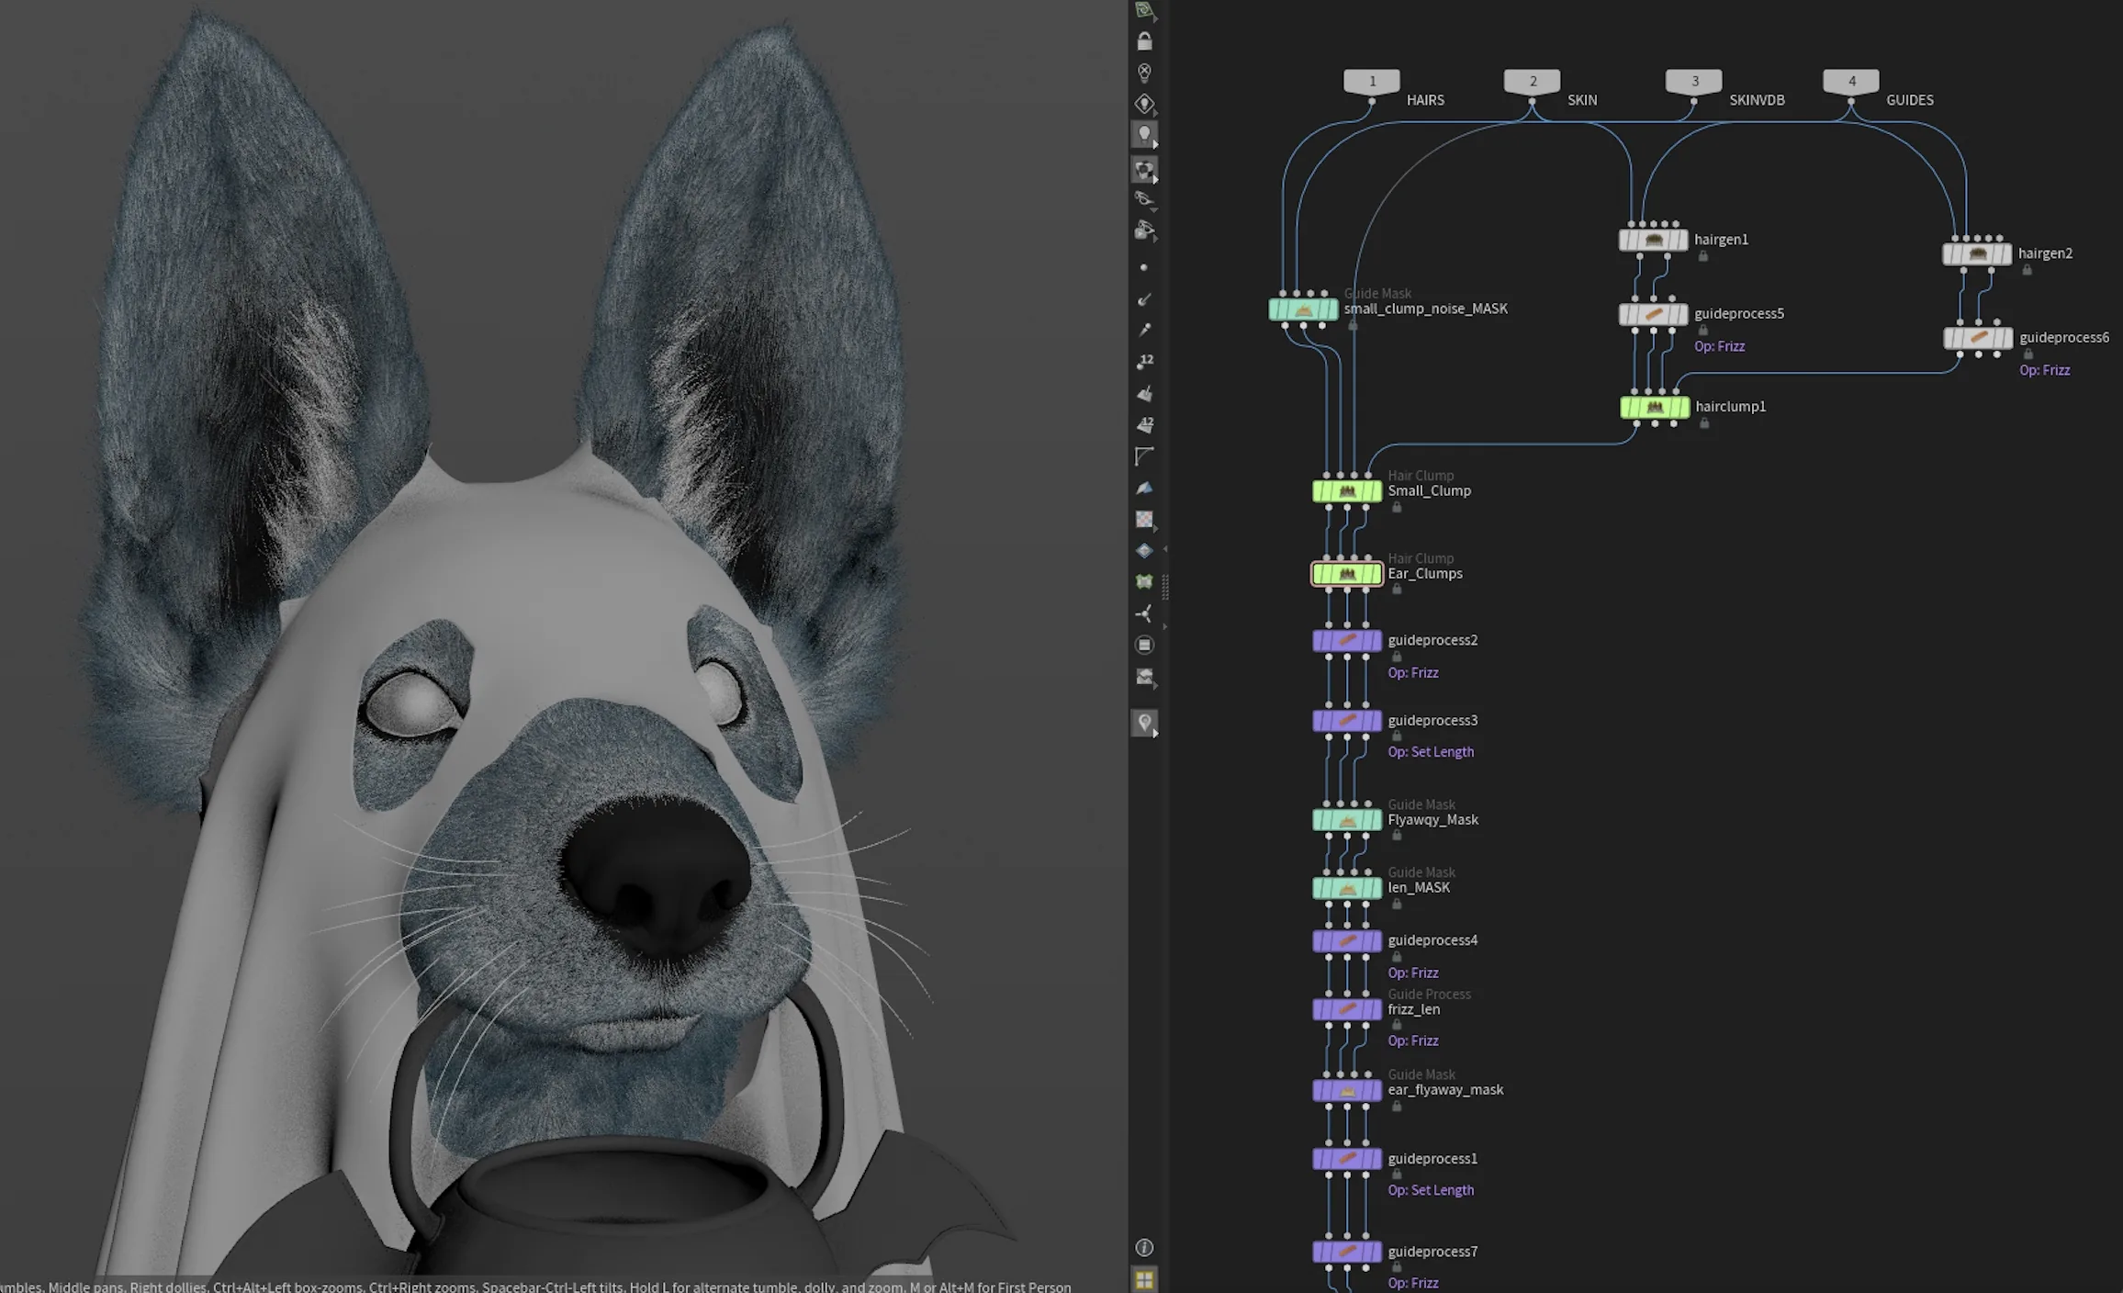Image resolution: width=2123 pixels, height=1293 pixels.
Task: Select subnet input 1 HAIRS
Action: pos(1372,82)
